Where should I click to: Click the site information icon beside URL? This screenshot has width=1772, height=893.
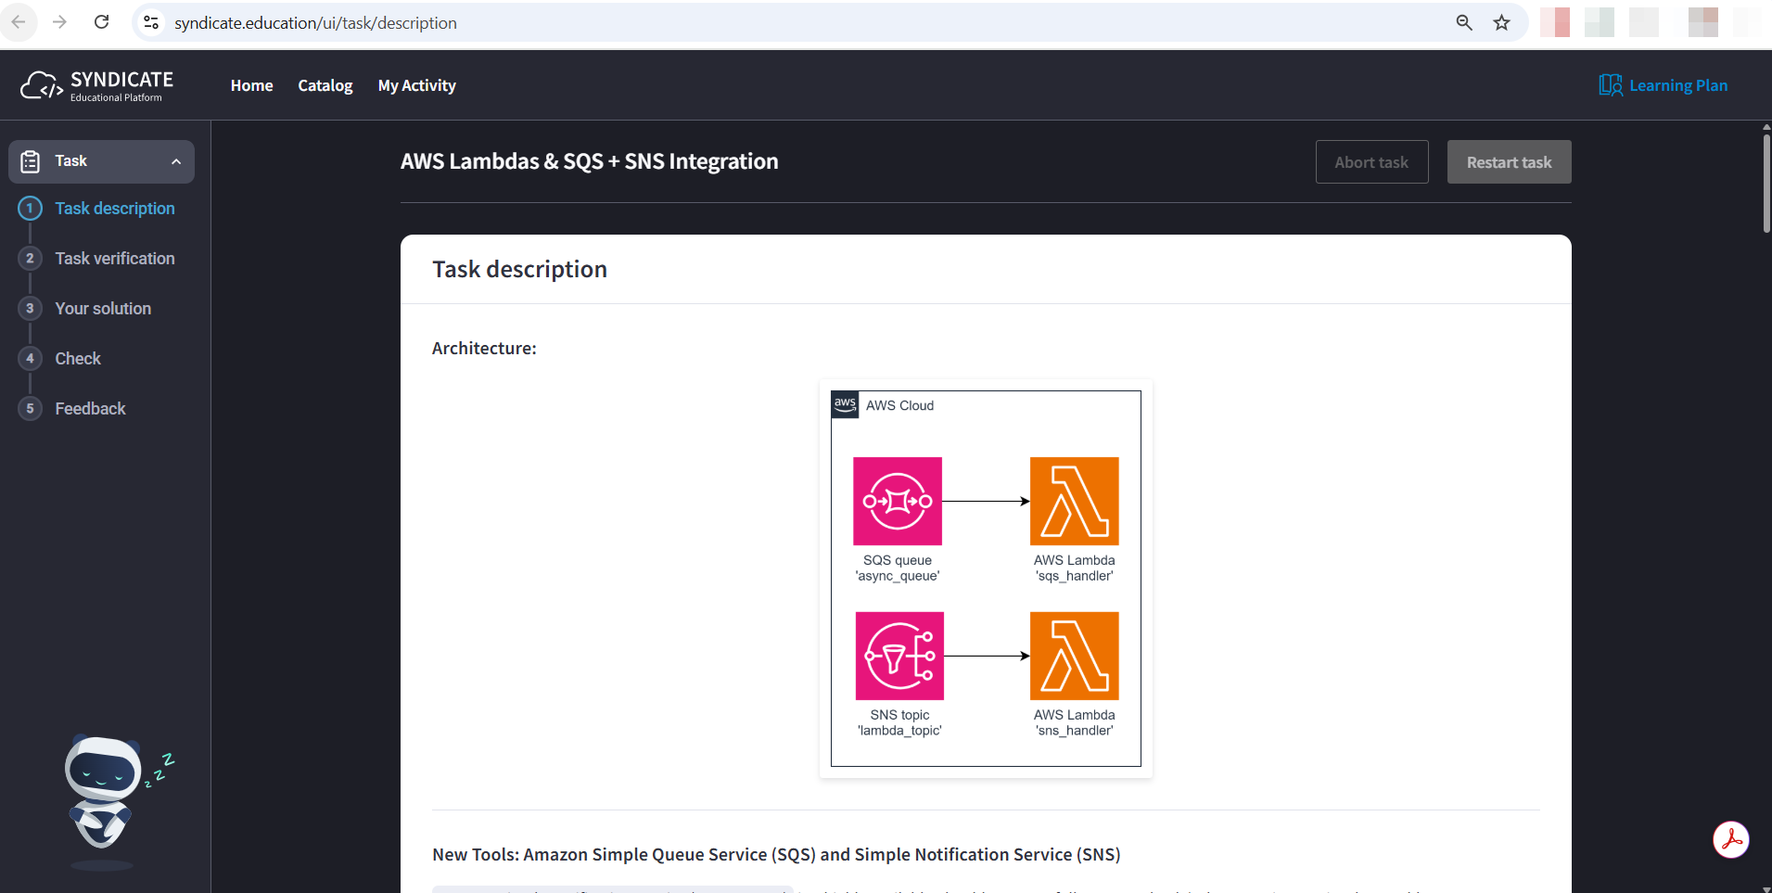click(x=151, y=22)
